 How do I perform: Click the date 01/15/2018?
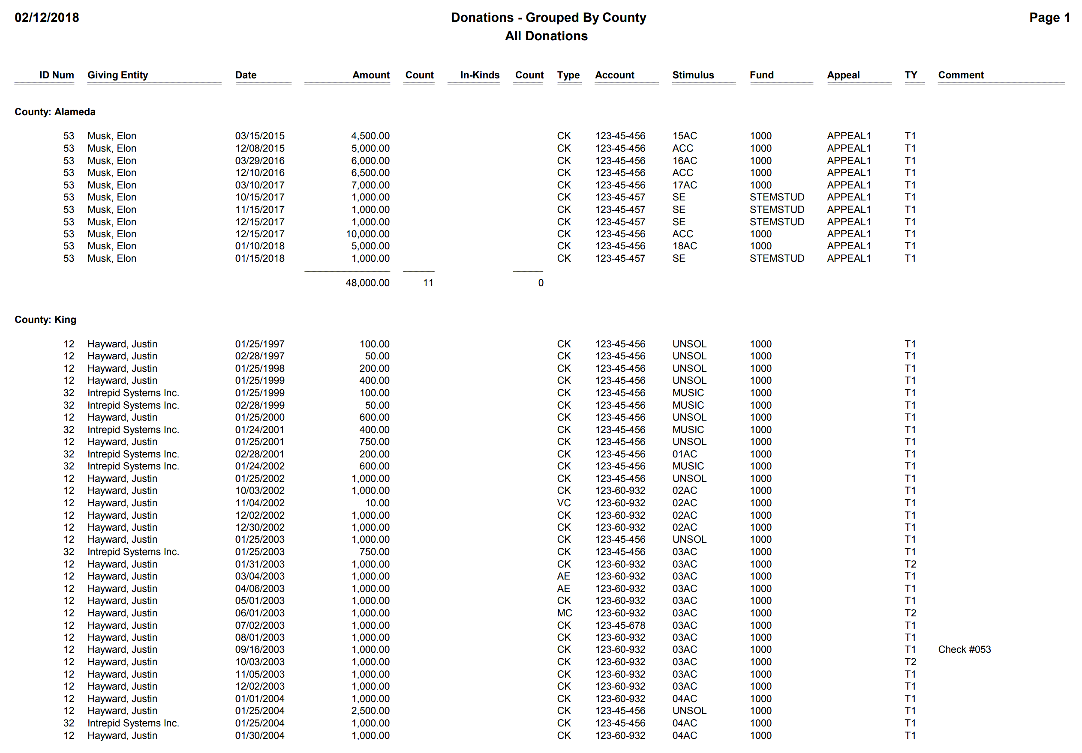pyautogui.click(x=260, y=259)
